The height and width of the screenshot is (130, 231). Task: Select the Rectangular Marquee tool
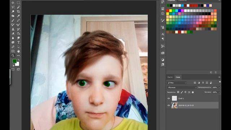pyautogui.click(x=18, y=3)
